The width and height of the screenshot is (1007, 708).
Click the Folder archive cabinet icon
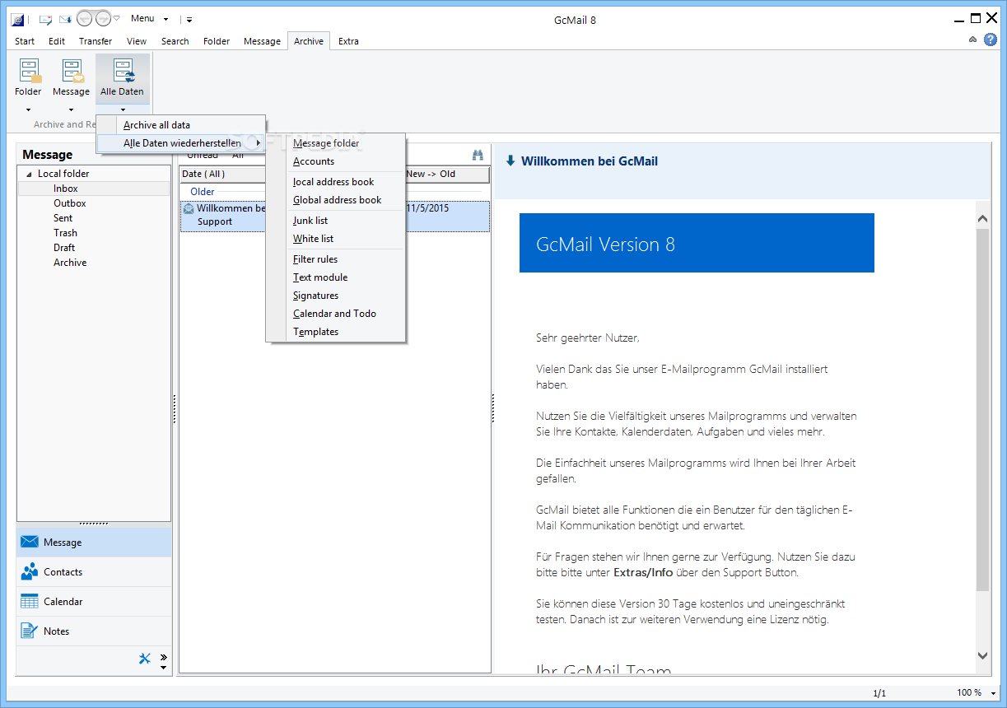[x=30, y=71]
